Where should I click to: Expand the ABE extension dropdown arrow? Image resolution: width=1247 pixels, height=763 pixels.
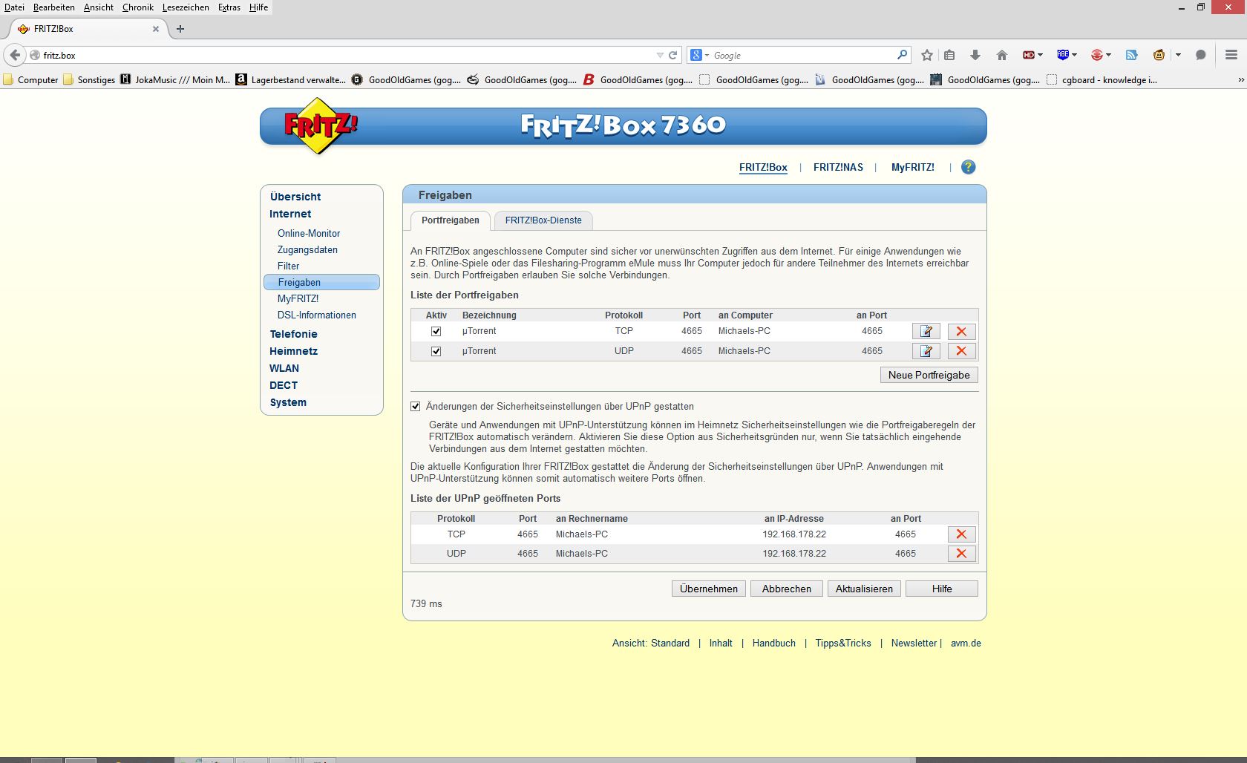[x=1074, y=55]
